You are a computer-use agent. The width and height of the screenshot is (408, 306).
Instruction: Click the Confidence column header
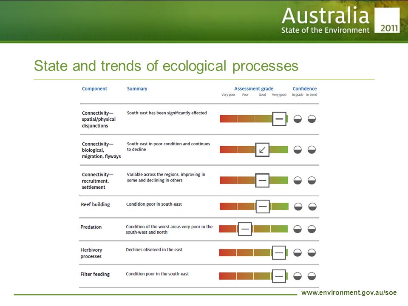(x=305, y=89)
